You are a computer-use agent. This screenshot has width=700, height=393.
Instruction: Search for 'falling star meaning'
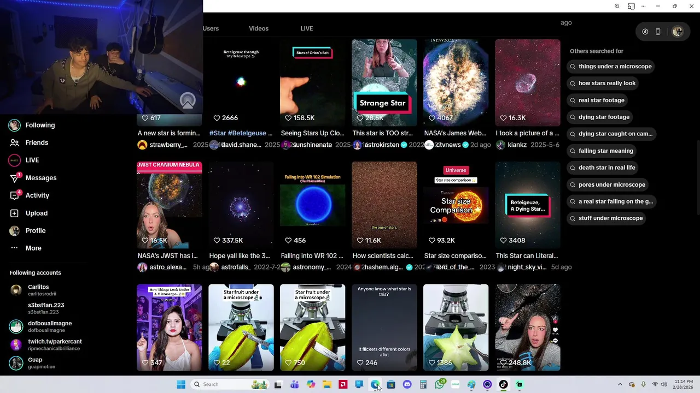(x=602, y=151)
